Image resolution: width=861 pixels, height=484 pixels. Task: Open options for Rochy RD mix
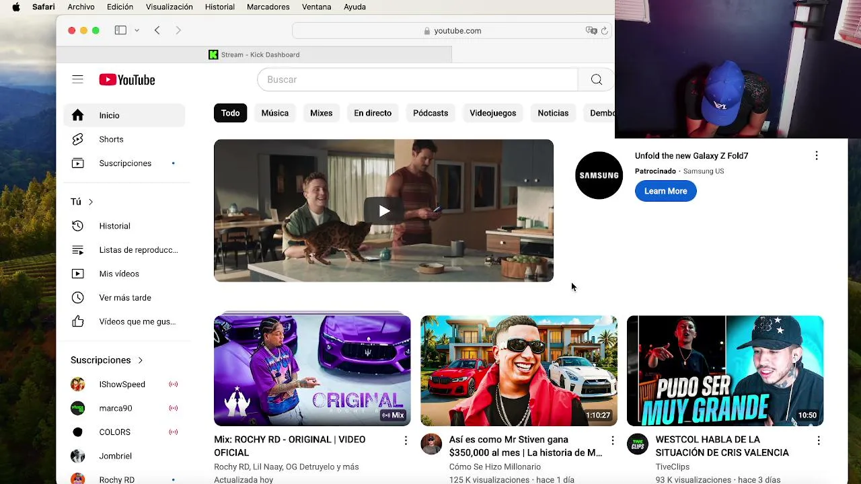[406, 440]
